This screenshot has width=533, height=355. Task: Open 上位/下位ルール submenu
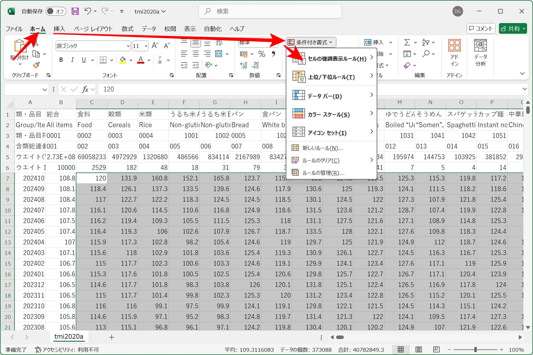pos(332,77)
